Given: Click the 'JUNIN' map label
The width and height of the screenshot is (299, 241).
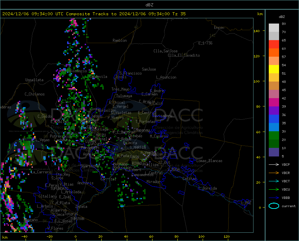Looking at the screenshot, I should 134,157.
